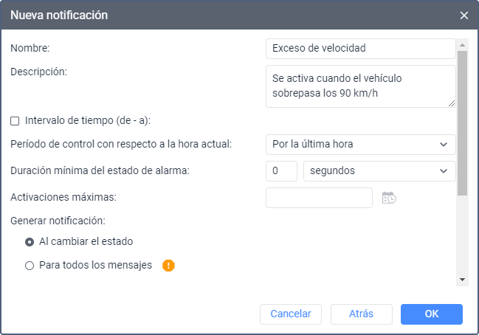This screenshot has height=335, width=479.
Task: Choose Para todos los mensajes radio button
Action: (30, 266)
